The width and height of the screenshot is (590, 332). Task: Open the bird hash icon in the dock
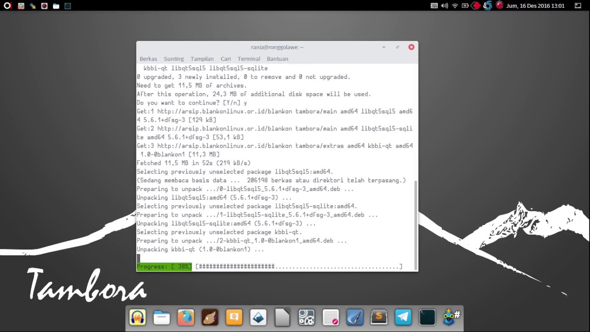[451, 317]
